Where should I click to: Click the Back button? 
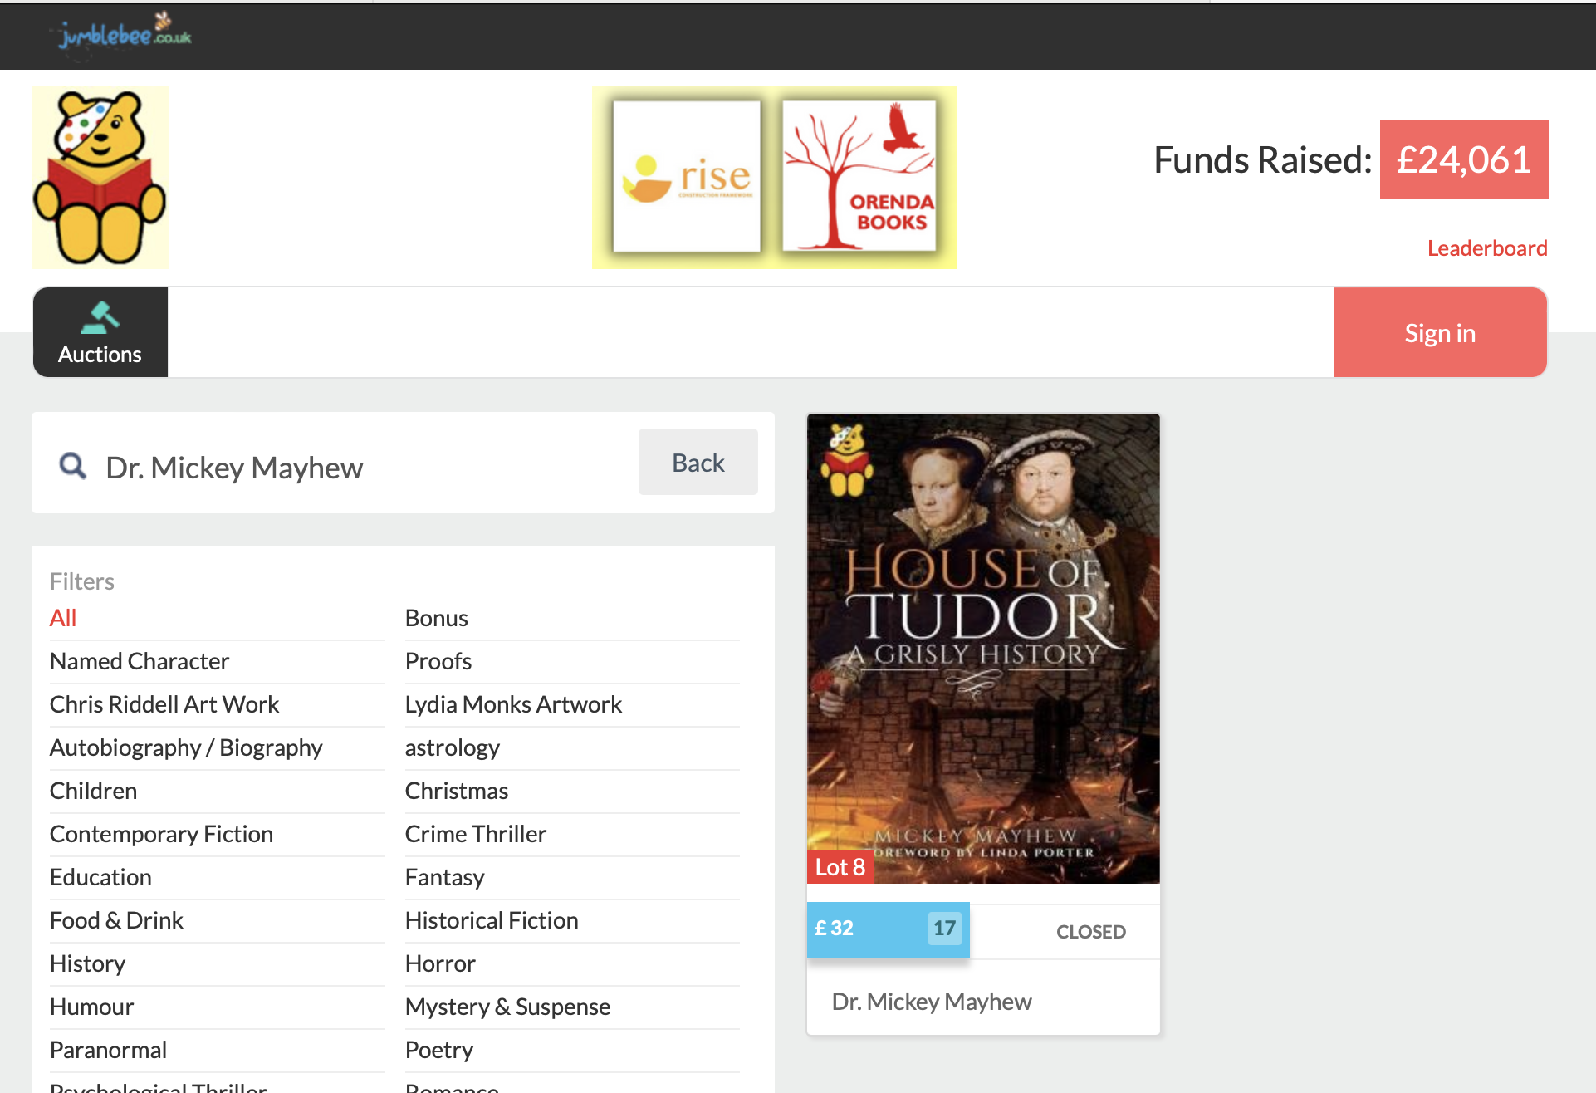point(698,462)
